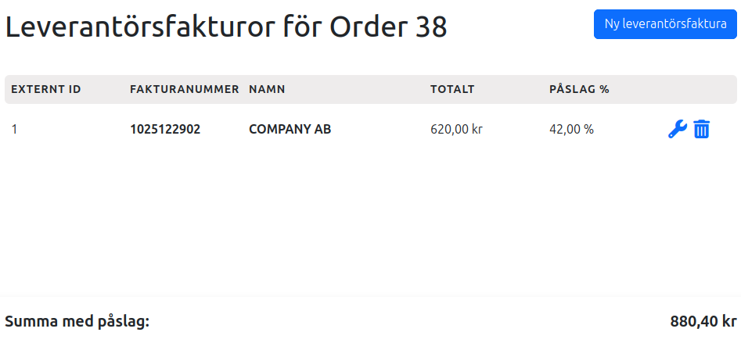Click the 620,00 kr total cell
The image size is (741, 343).
tap(456, 130)
